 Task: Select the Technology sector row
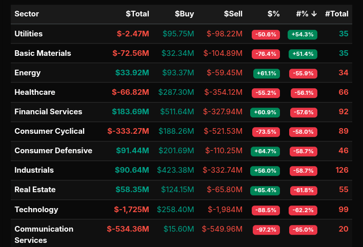click(x=36, y=210)
